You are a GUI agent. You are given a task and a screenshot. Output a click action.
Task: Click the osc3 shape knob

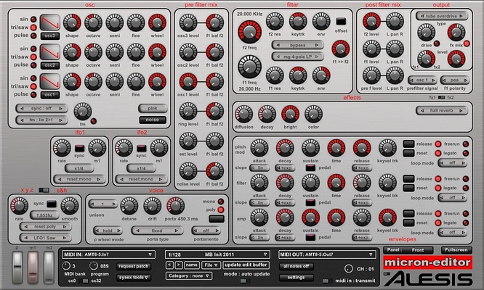pyautogui.click(x=72, y=22)
